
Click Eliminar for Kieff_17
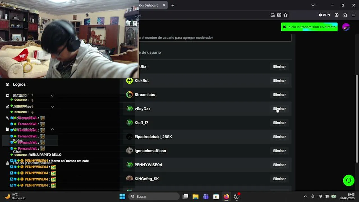(x=280, y=123)
